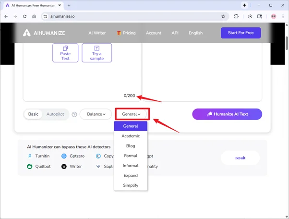Click the Humanize AI Text button

[x=227, y=114]
